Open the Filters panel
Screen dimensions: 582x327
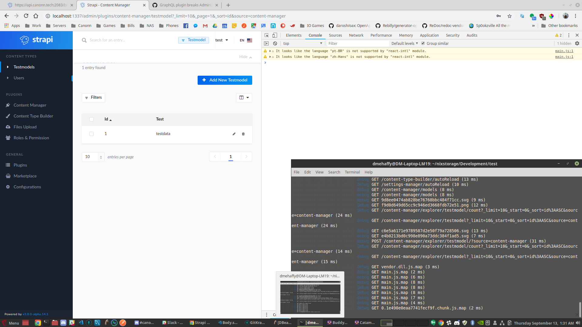(93, 97)
